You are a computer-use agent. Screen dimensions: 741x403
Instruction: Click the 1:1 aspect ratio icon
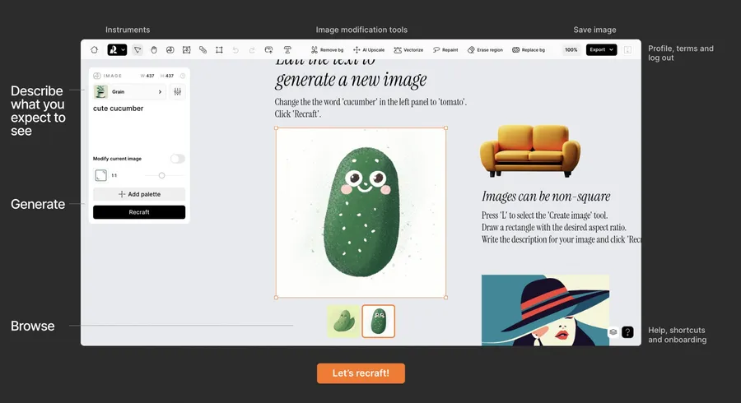tap(100, 175)
